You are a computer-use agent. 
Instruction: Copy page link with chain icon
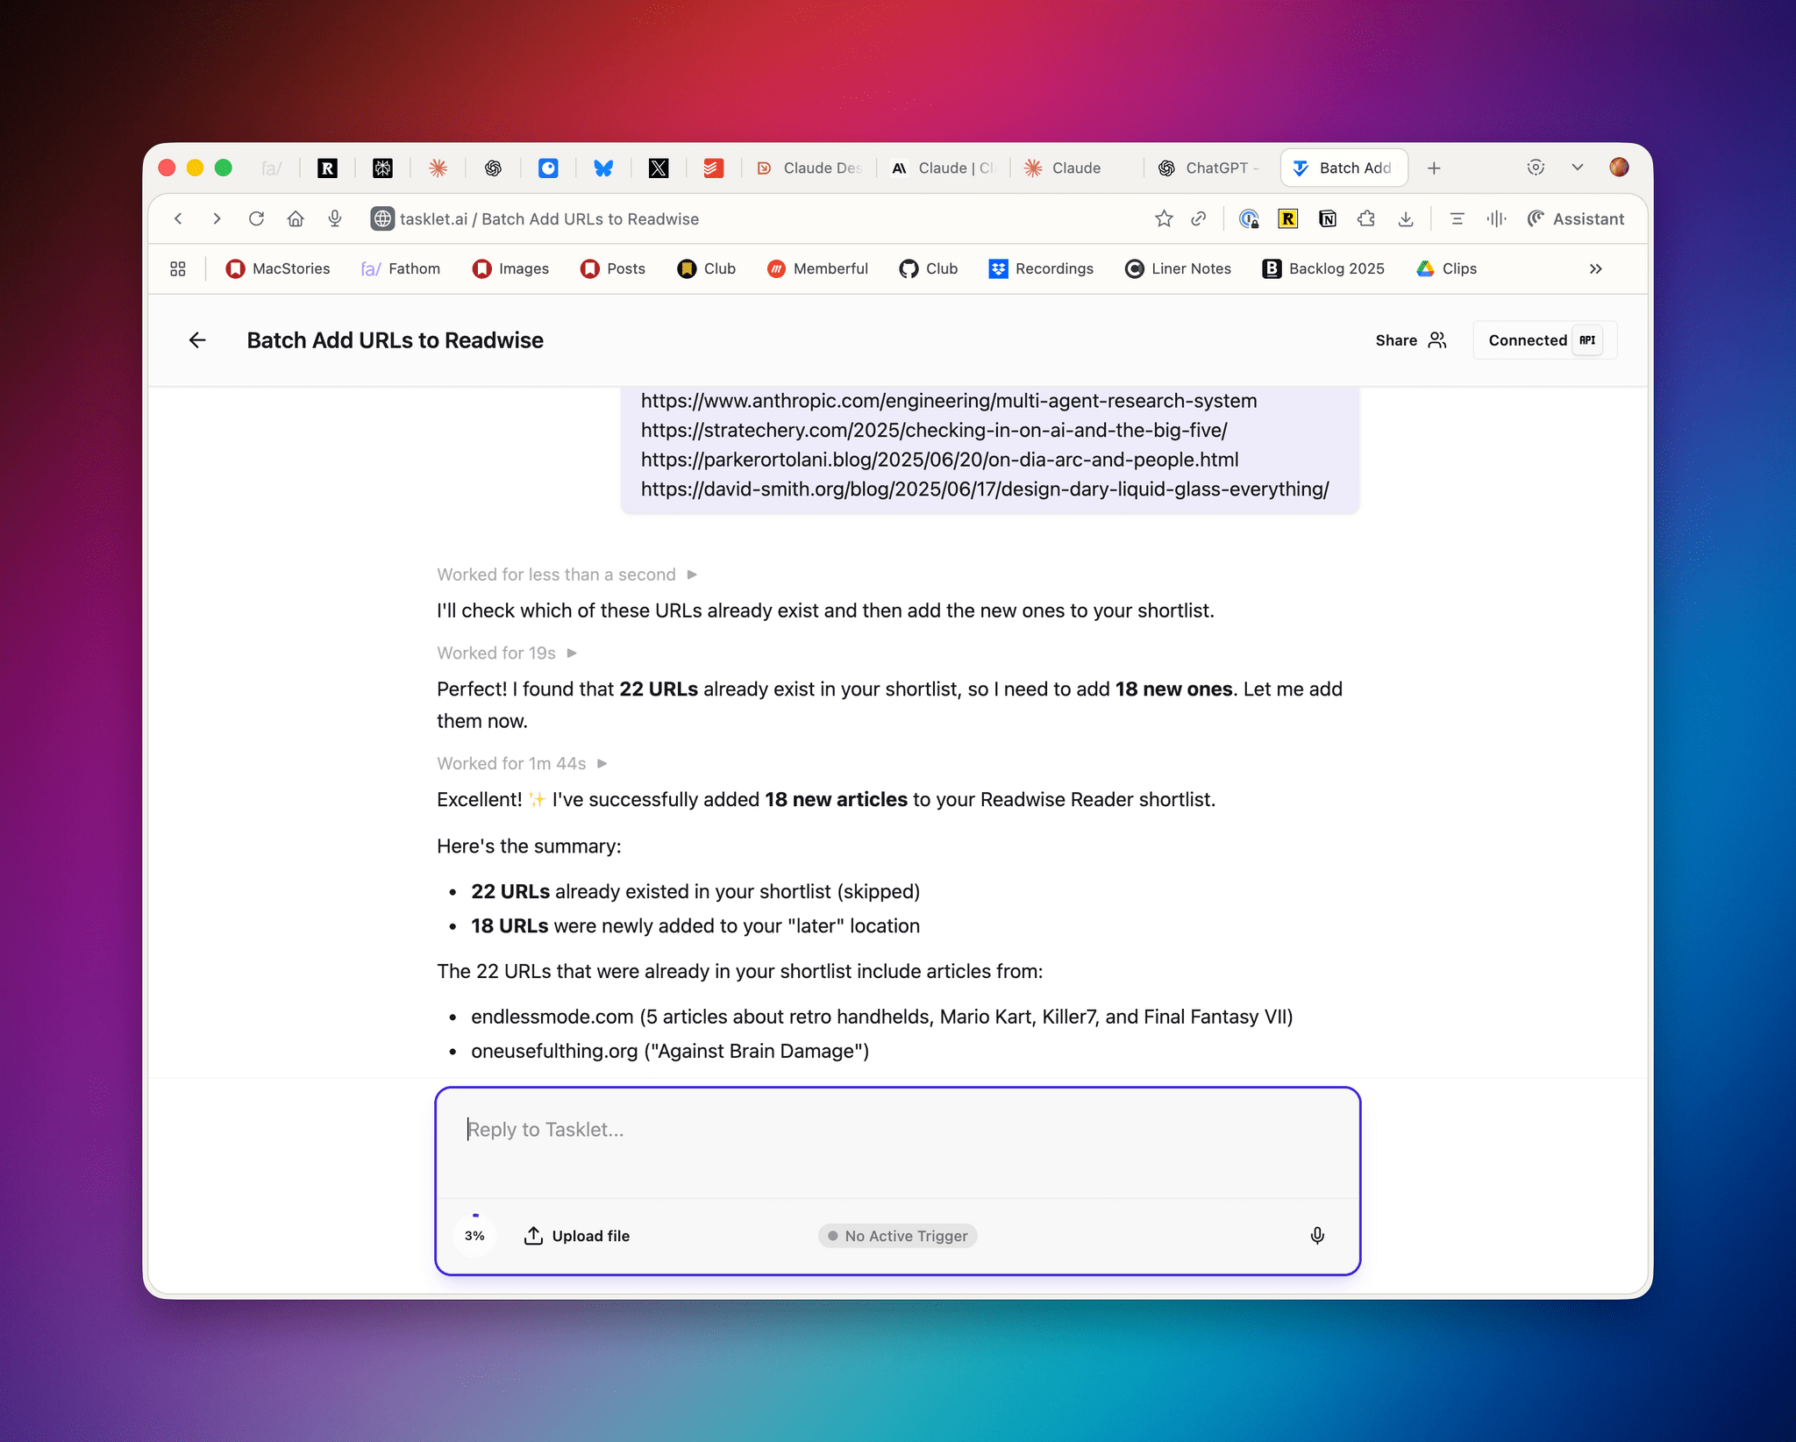pyautogui.click(x=1199, y=219)
